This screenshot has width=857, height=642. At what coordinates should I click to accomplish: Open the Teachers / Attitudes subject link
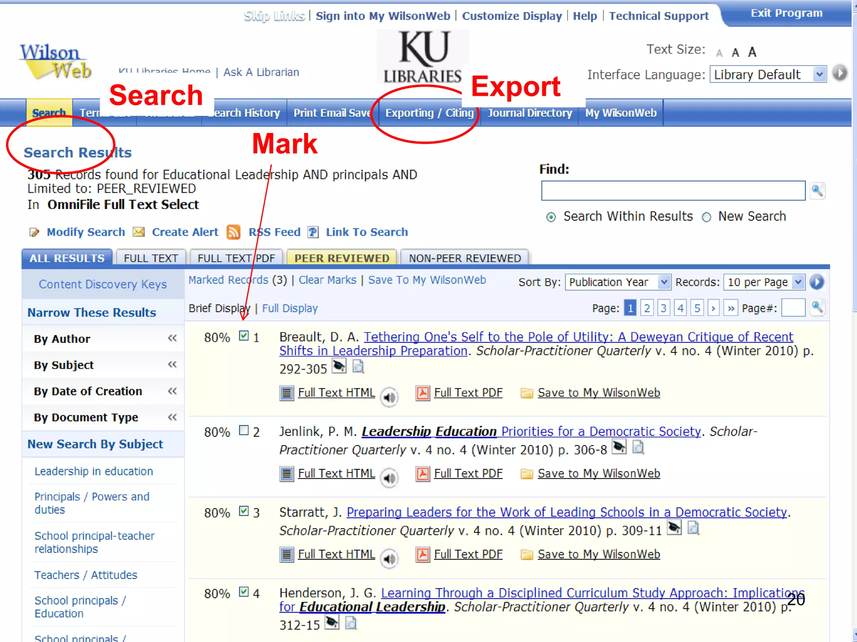(86, 575)
